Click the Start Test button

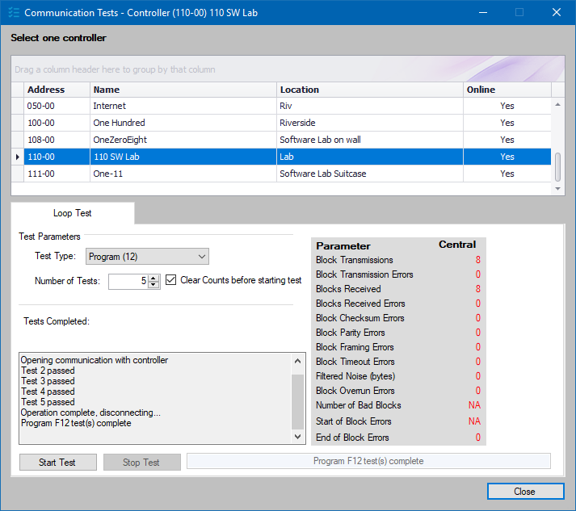click(58, 463)
